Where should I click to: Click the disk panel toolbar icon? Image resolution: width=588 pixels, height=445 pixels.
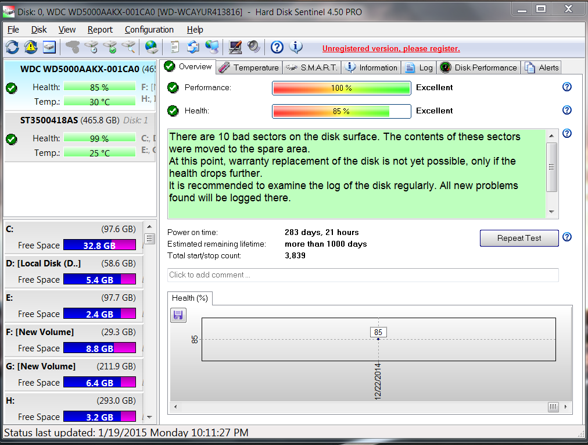49,47
